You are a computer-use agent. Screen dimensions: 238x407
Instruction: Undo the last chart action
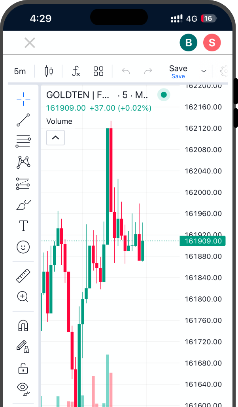tap(126, 71)
